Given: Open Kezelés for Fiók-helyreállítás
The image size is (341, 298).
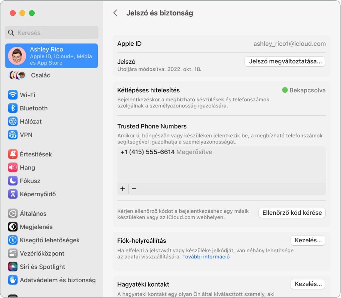Looking at the screenshot, I should coord(308,240).
